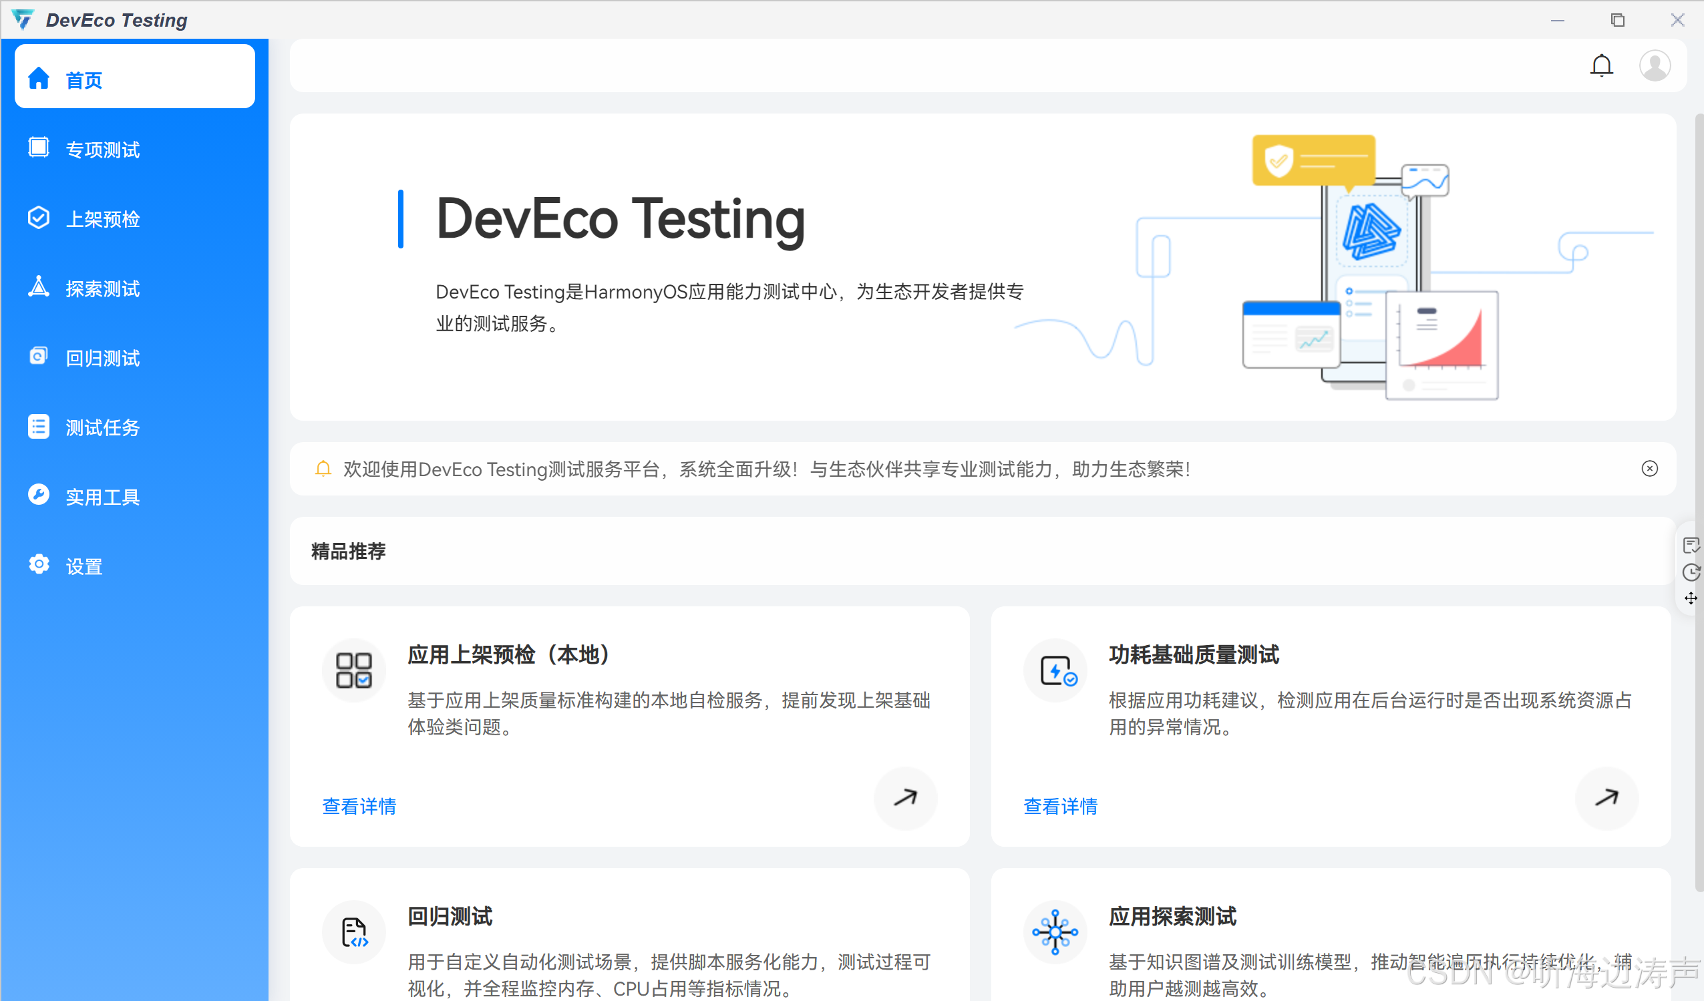Click the move cross icon on right edge
The width and height of the screenshot is (1704, 1001).
pyautogui.click(x=1691, y=598)
